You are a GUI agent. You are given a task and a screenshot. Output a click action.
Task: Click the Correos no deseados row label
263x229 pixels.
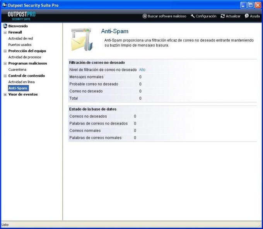[88, 116]
